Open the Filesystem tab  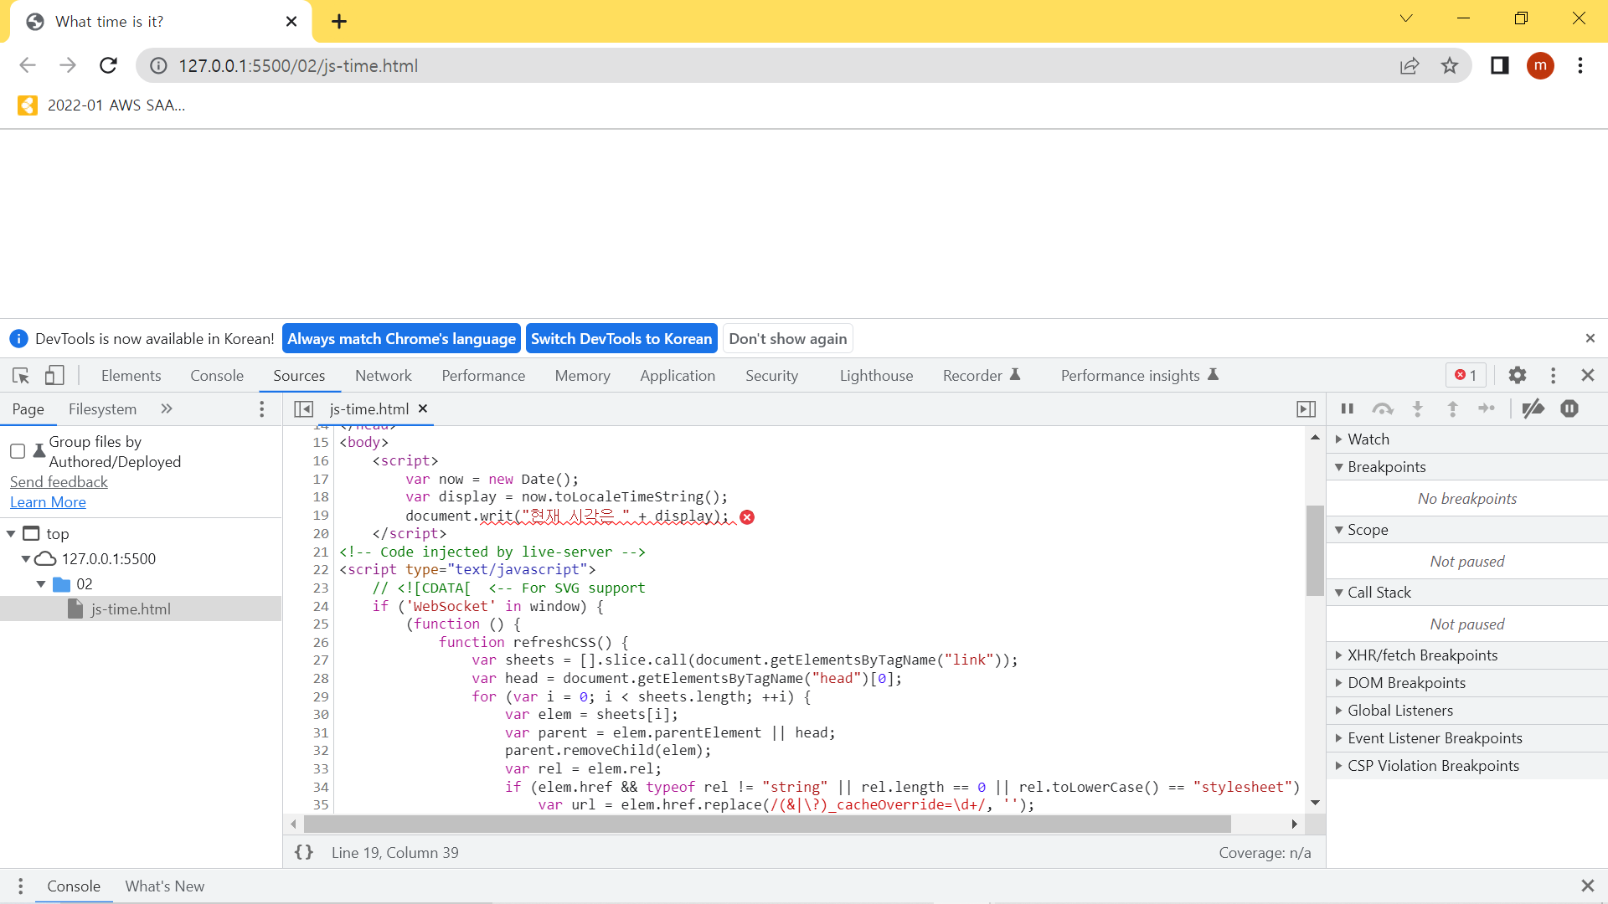coord(102,408)
